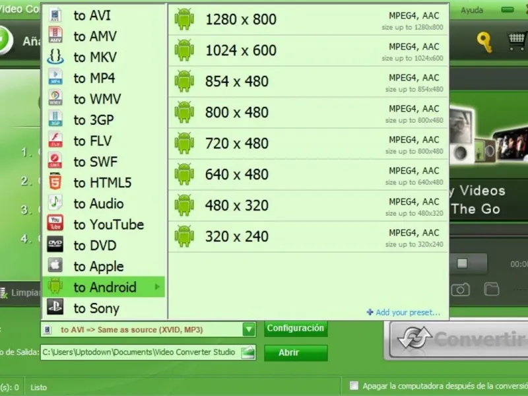This screenshot has height=396, width=528.
Task: Open the to MP4 menu entry
Action: tap(104, 78)
